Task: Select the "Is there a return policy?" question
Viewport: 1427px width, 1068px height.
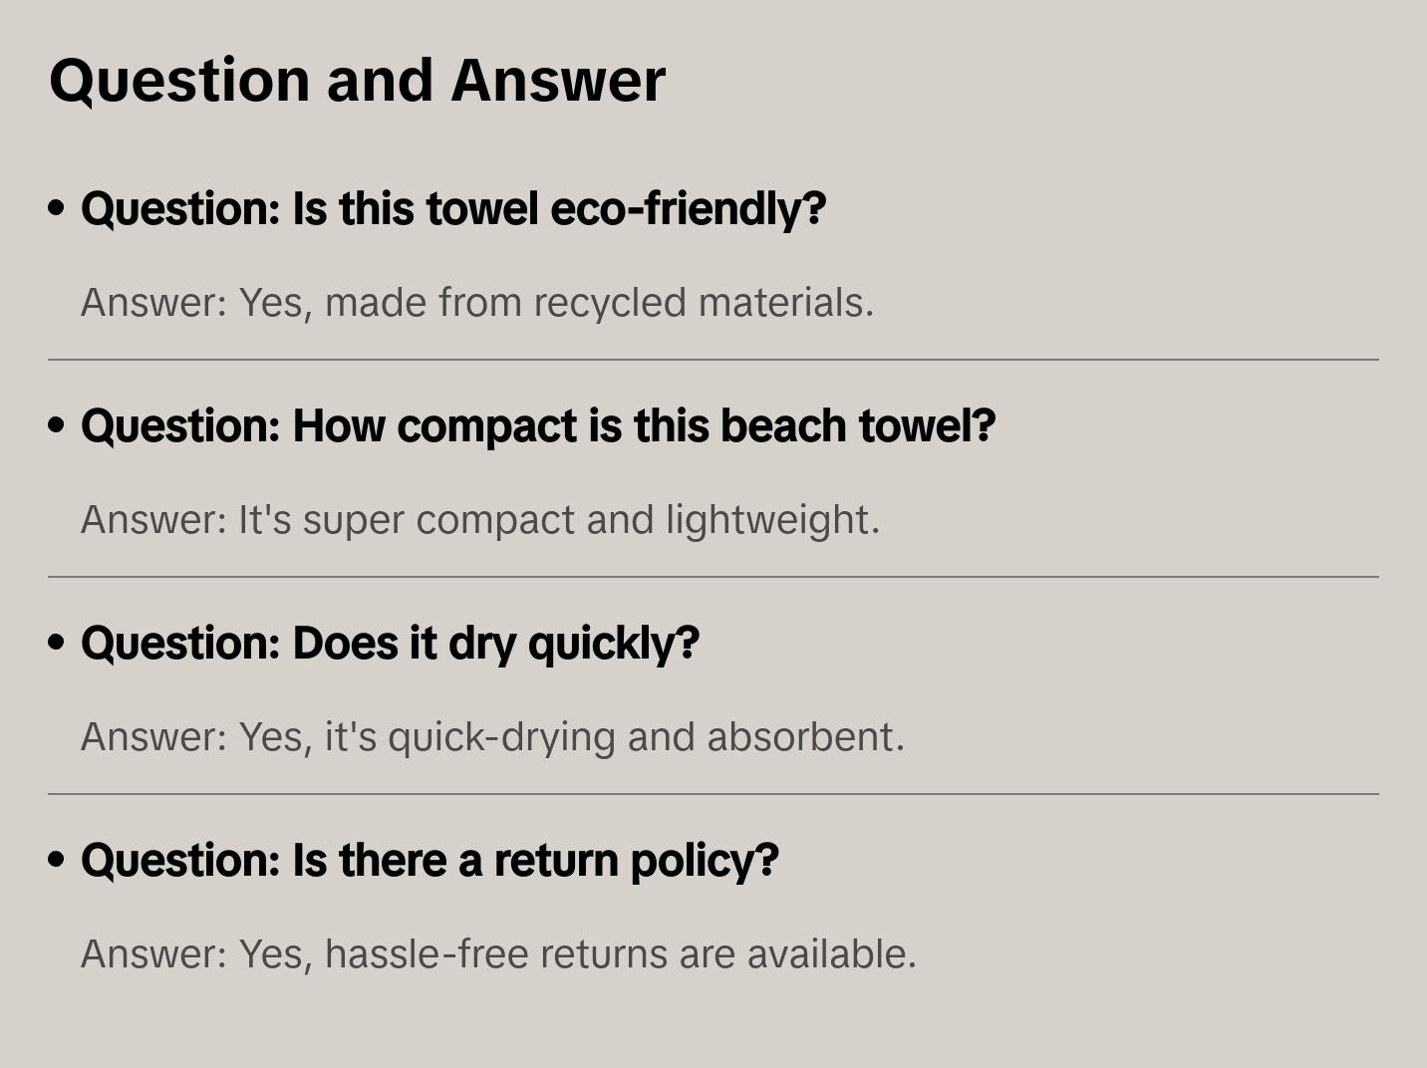Action: pos(429,861)
